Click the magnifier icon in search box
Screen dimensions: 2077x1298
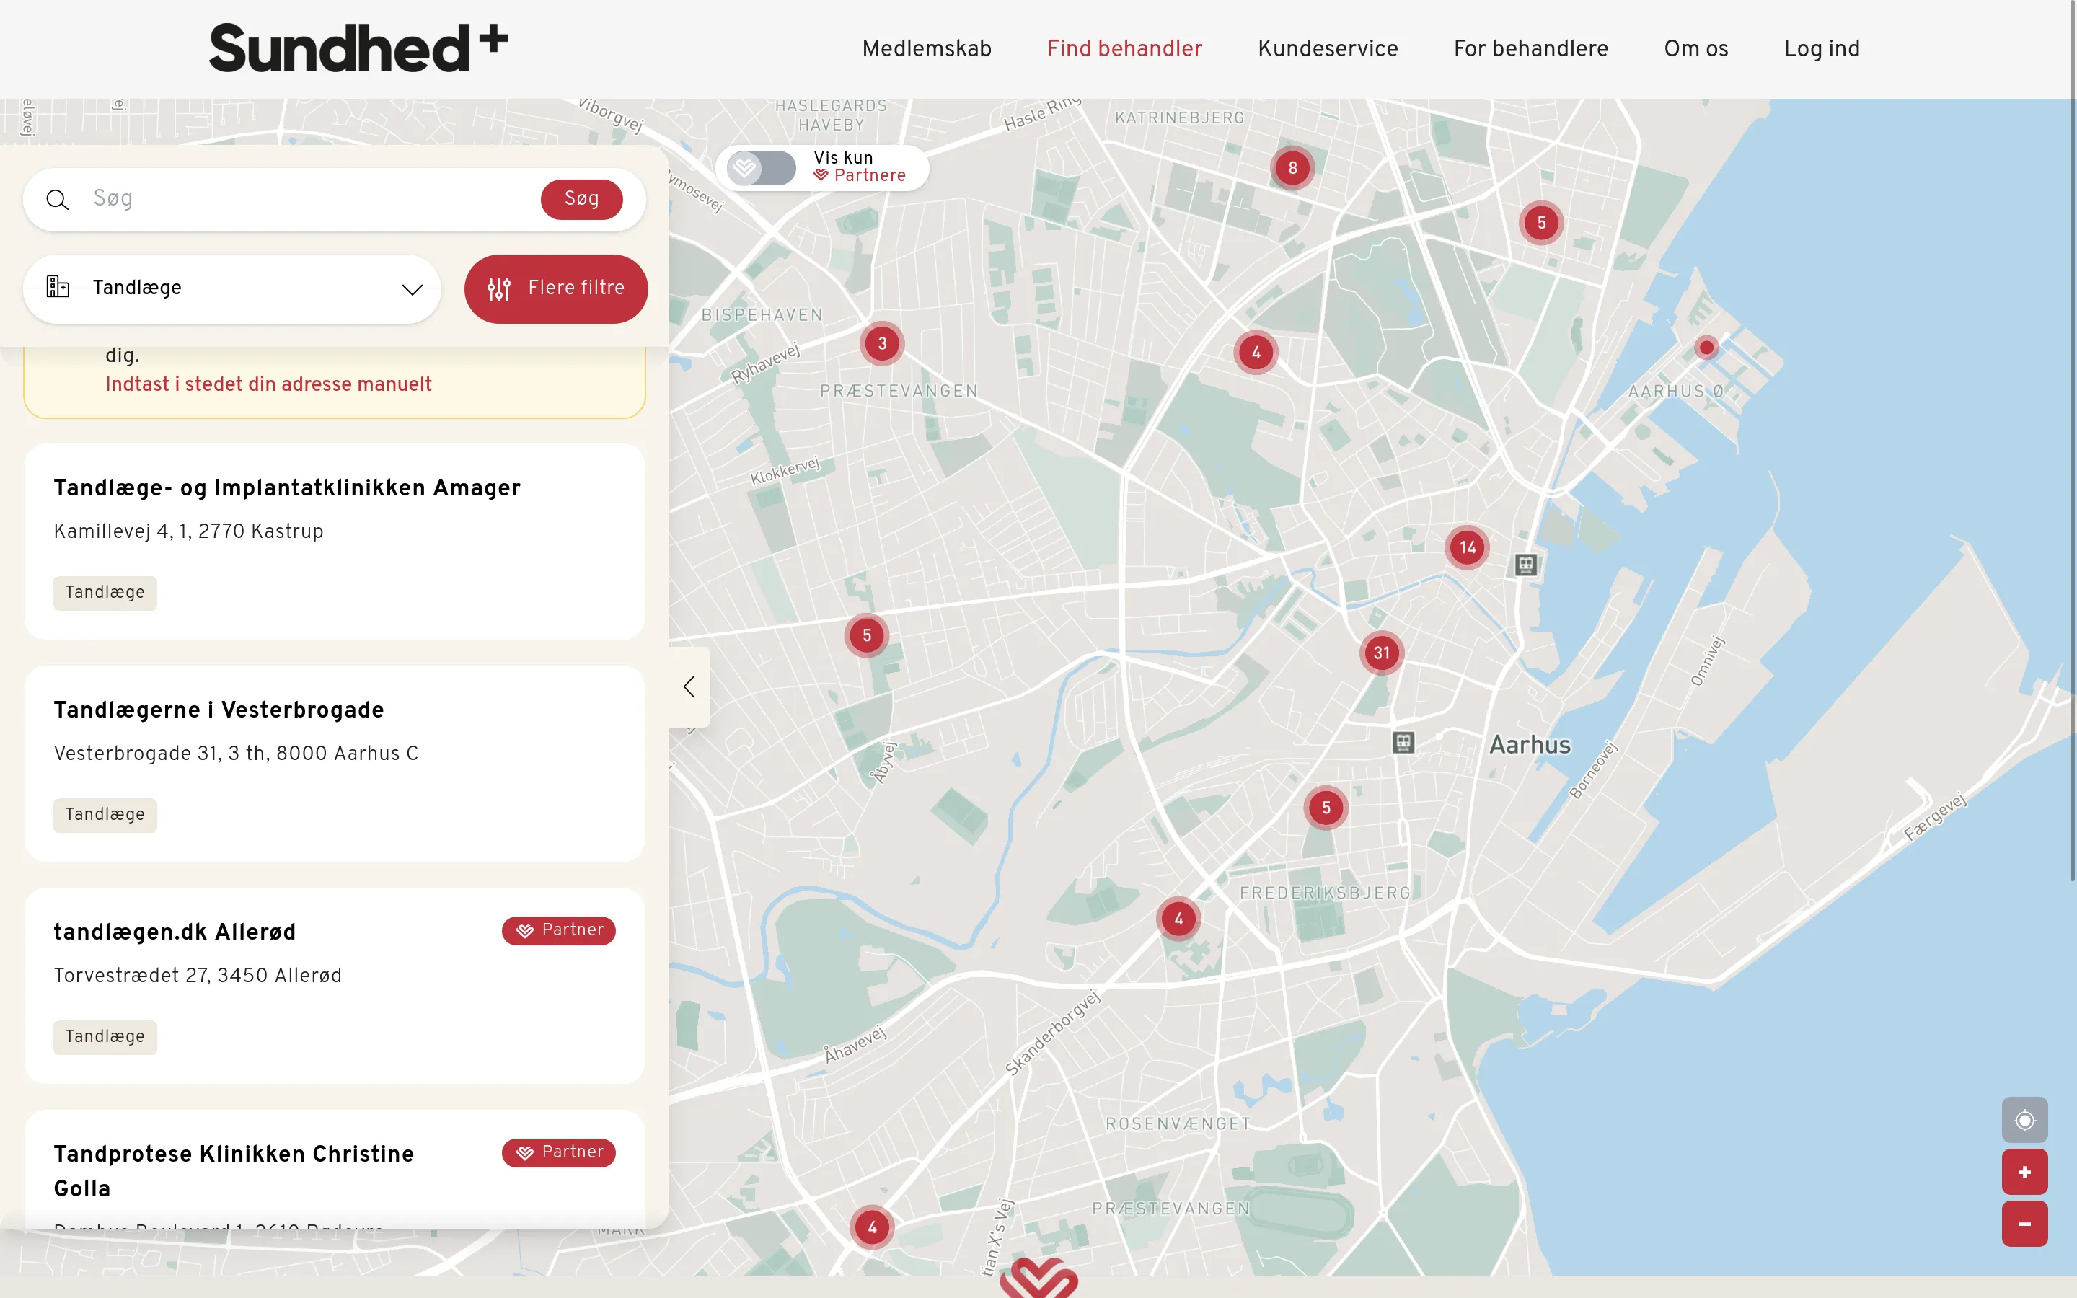tap(58, 200)
